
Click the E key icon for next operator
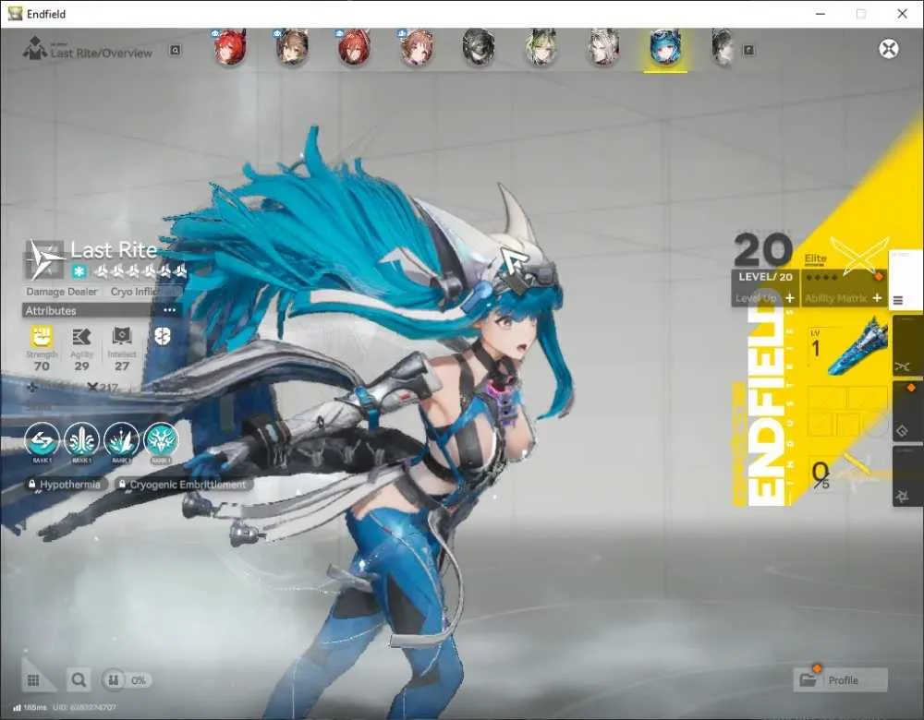point(748,51)
